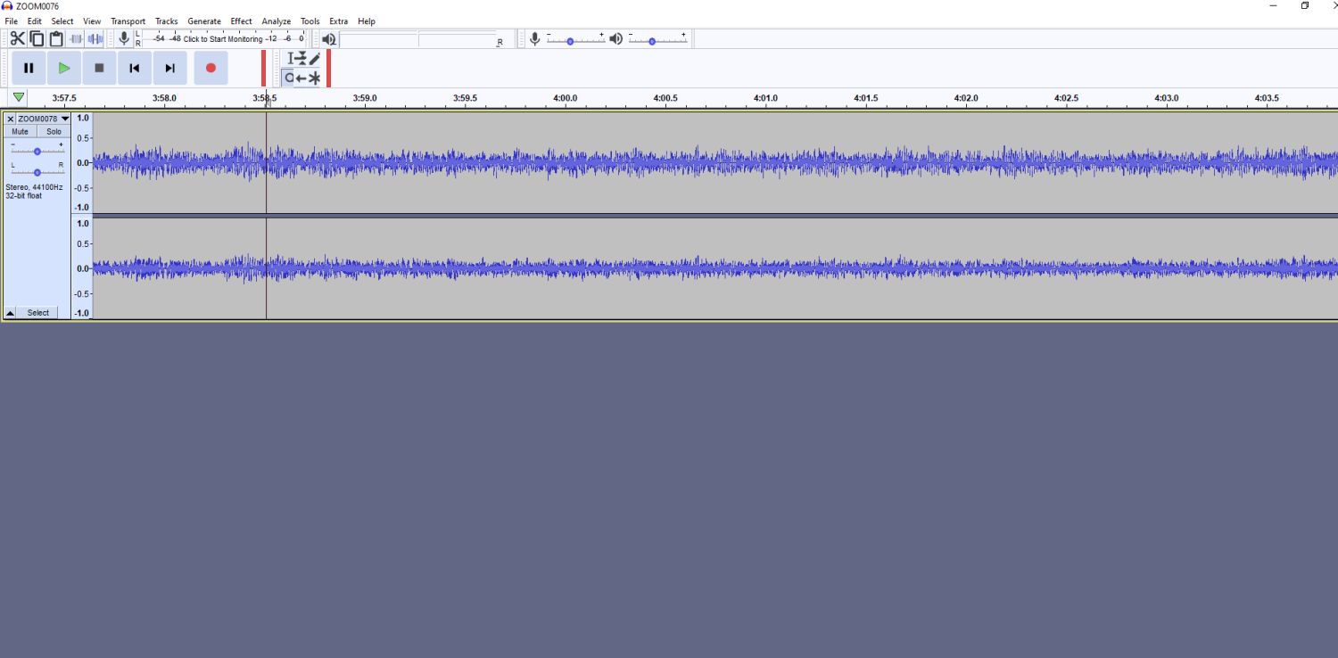Image resolution: width=1338 pixels, height=658 pixels.
Task: Open the Analyze menu
Action: (277, 21)
